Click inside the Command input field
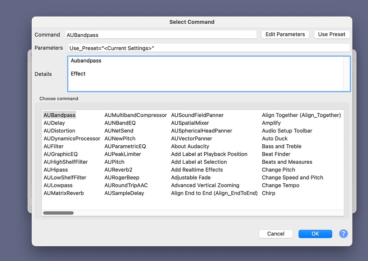Image resolution: width=368 pixels, height=261 pixels. coord(161,34)
